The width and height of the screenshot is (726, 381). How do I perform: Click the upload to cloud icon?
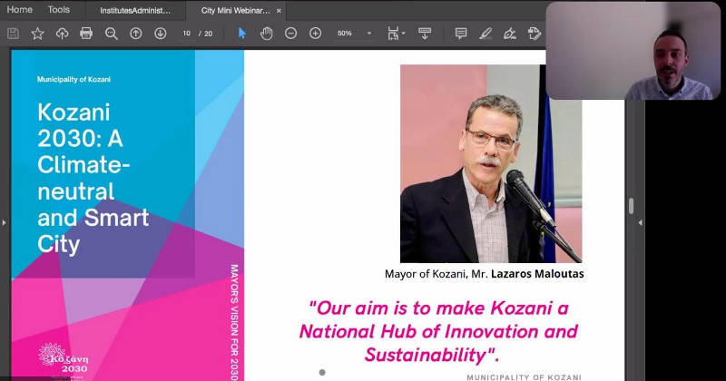pyautogui.click(x=62, y=34)
